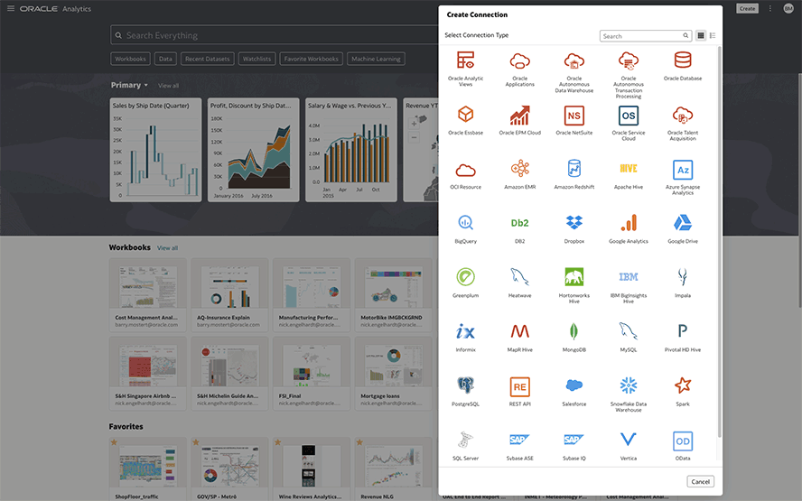Screen dimensions: 802x501
Task: Choose the REST API connection
Action: 519,386
